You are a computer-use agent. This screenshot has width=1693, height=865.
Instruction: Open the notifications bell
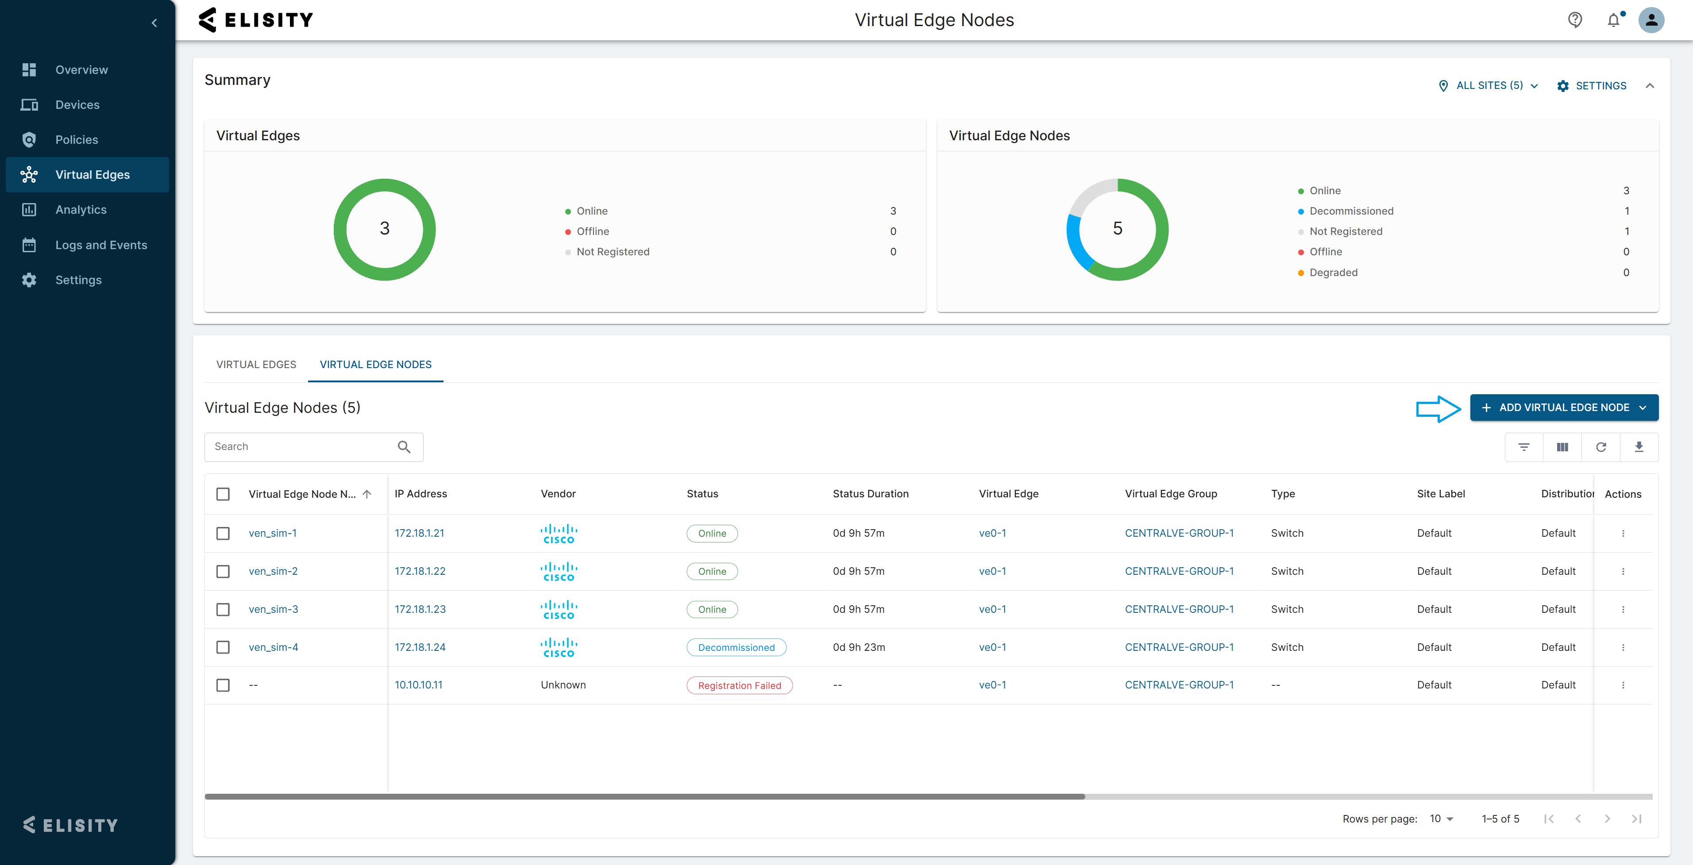pyautogui.click(x=1613, y=20)
